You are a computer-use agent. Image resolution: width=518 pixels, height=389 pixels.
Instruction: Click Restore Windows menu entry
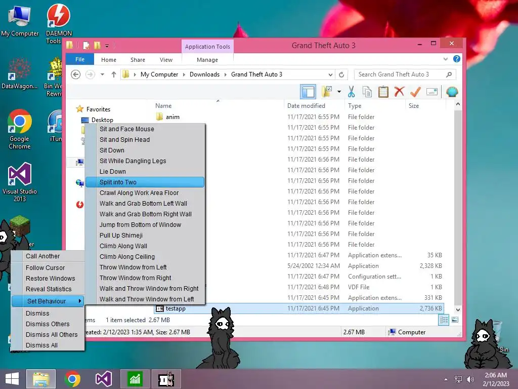pos(48,278)
